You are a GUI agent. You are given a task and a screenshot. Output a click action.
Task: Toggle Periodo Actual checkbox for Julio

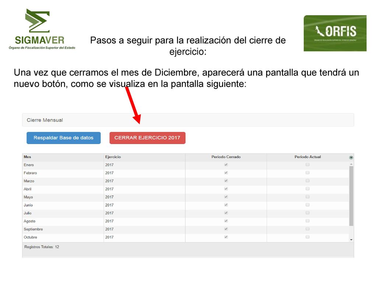pos(307,213)
